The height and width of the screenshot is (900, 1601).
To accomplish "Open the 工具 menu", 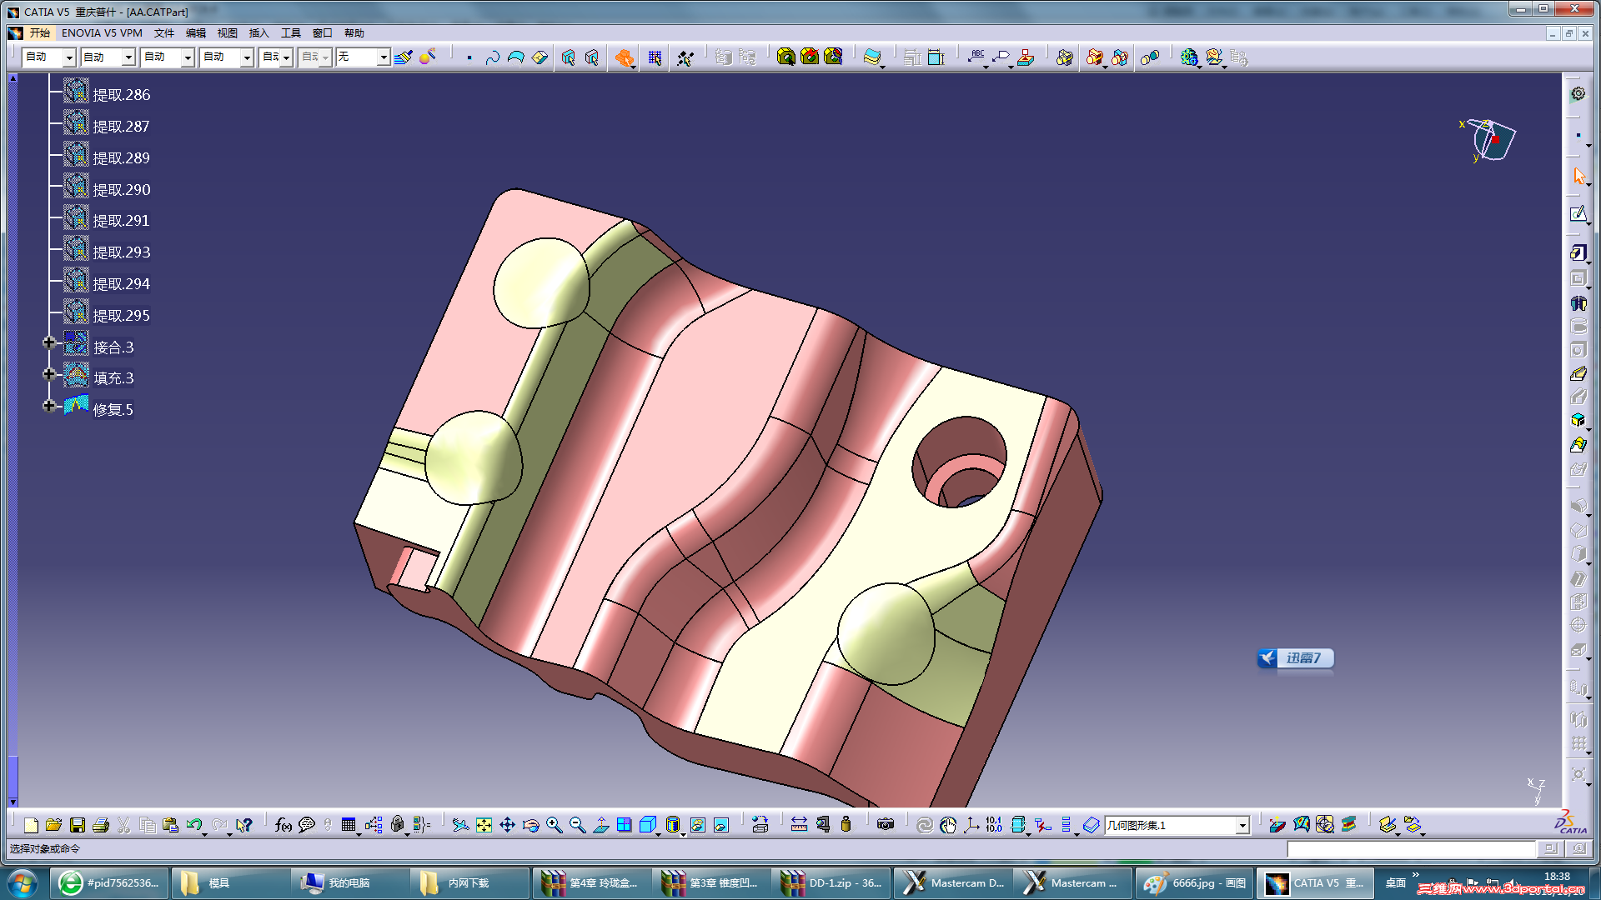I will coord(290,33).
